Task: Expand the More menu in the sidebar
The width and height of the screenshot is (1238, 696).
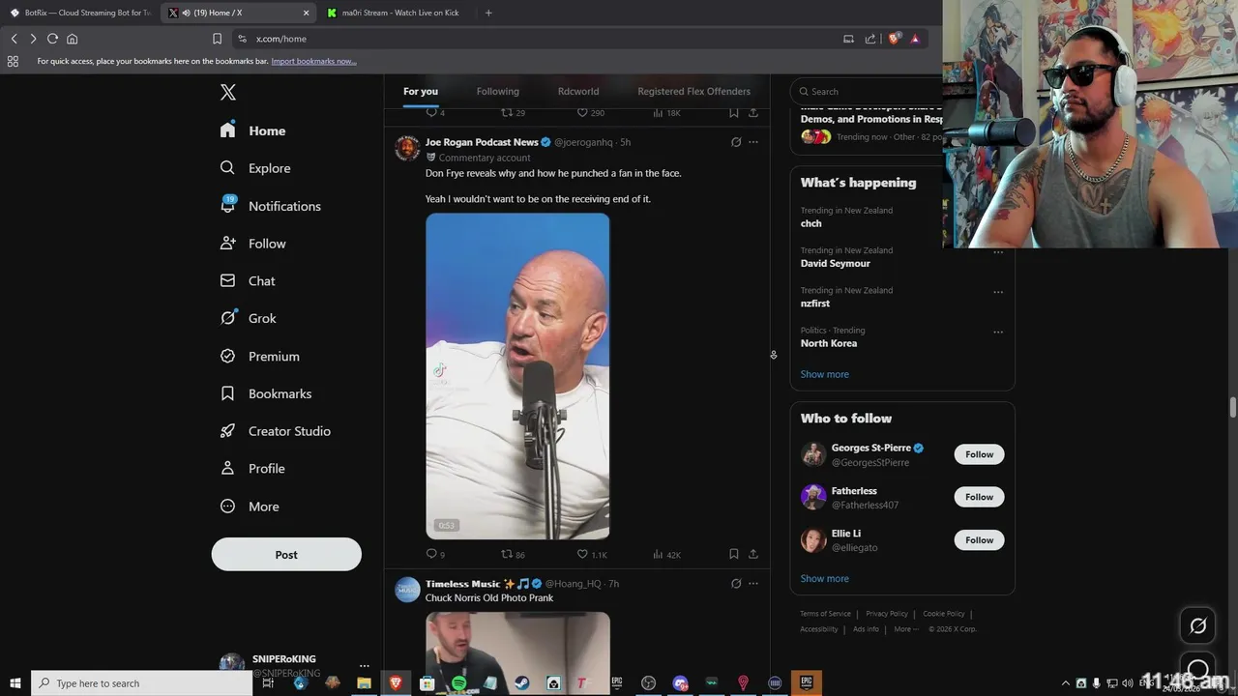Action: 250,507
